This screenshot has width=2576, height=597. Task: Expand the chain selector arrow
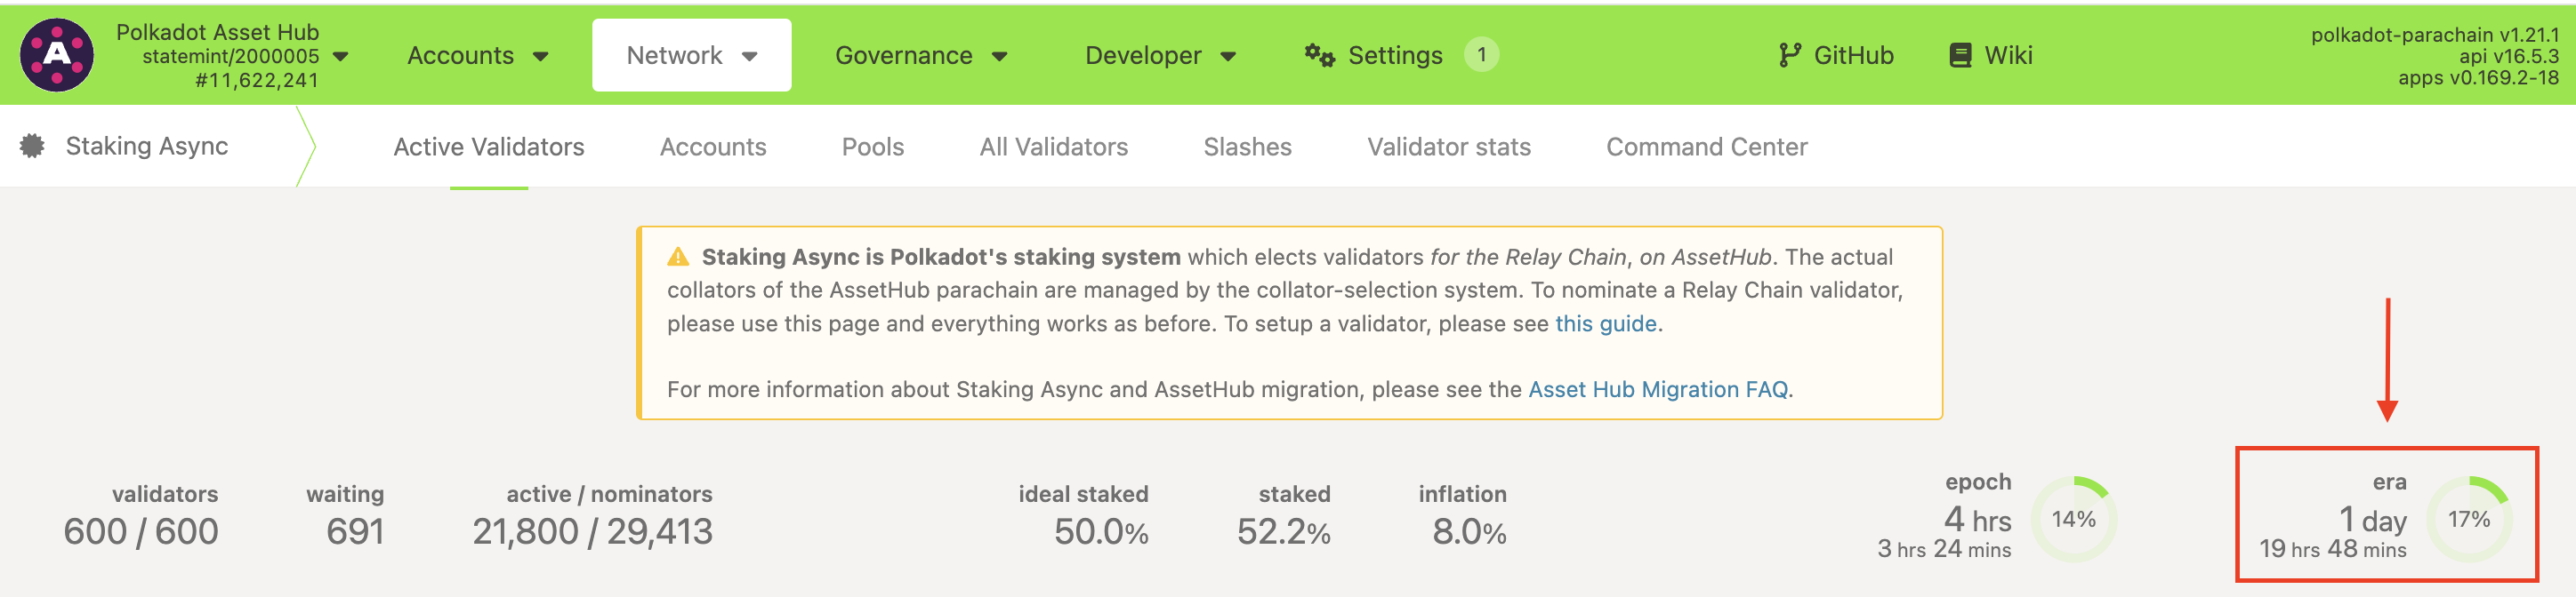click(x=340, y=57)
